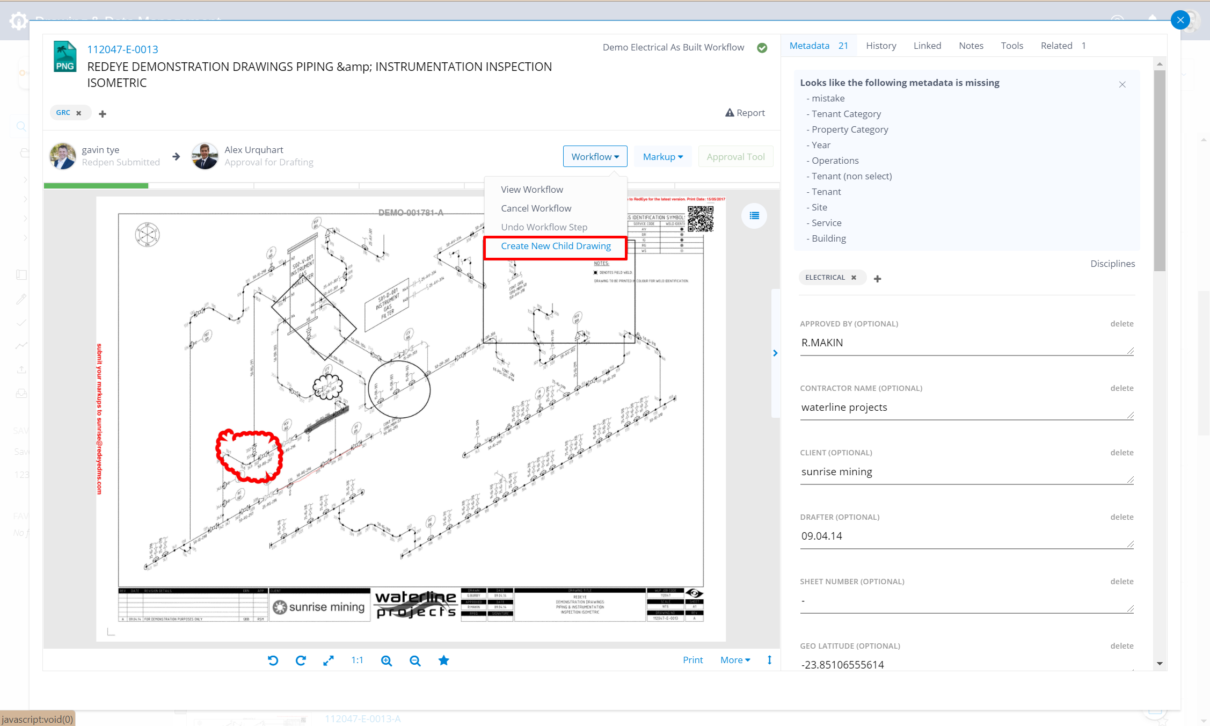Screen dimensions: 1210x726
Task: Click the green workflow status checkmark
Action: tap(762, 48)
